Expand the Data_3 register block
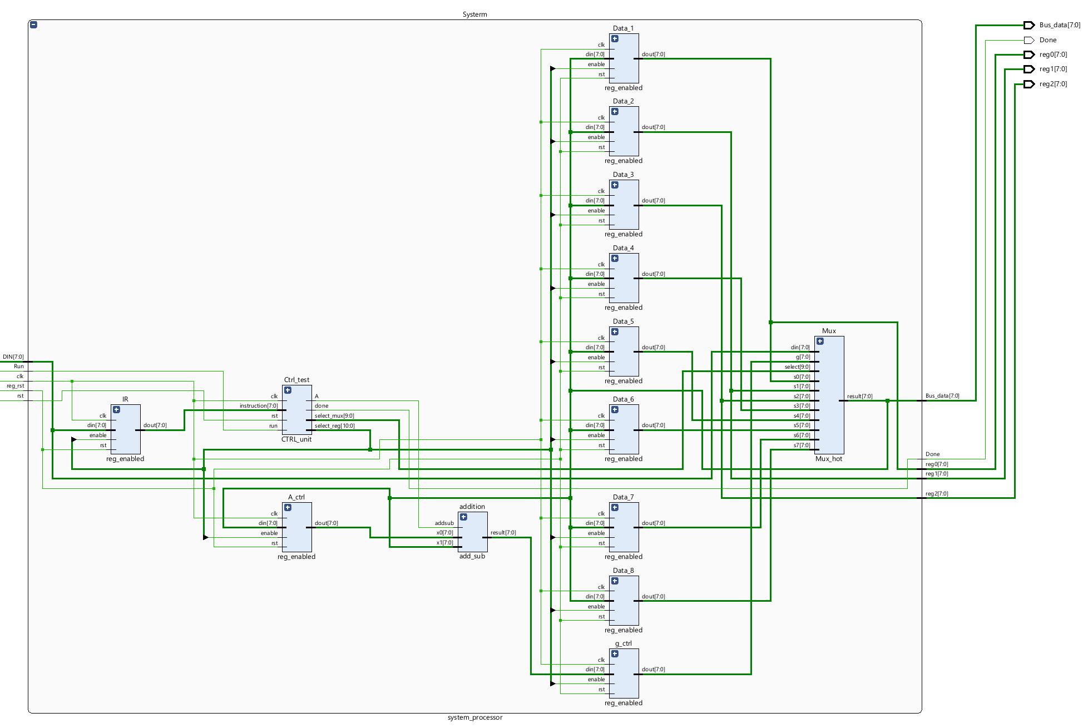The width and height of the screenshot is (1083, 728). coord(615,185)
